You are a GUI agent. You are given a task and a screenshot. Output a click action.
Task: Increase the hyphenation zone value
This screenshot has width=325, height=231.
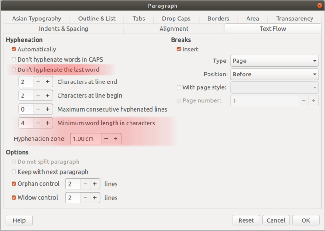tap(116, 138)
